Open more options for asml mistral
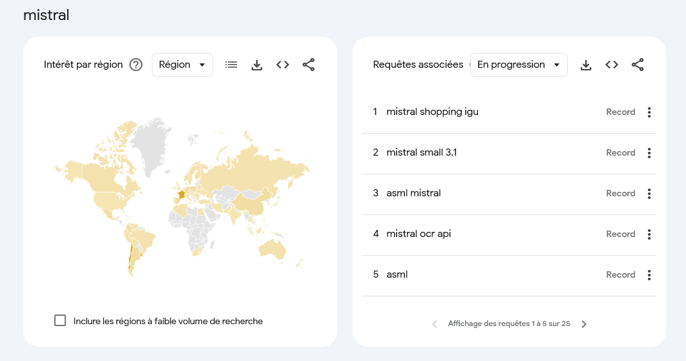Image resolution: width=686 pixels, height=361 pixels. (x=649, y=193)
